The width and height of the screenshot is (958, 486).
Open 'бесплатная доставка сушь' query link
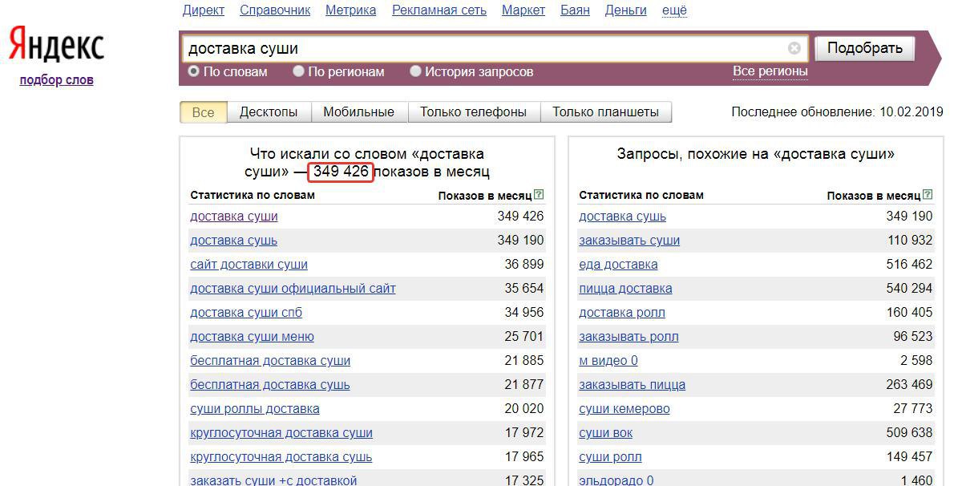[x=270, y=385]
